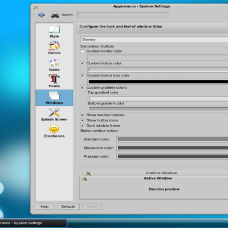Viewport: 228px width, 228px height.
Task: Select the Windows decoration icon
Action: point(54,96)
